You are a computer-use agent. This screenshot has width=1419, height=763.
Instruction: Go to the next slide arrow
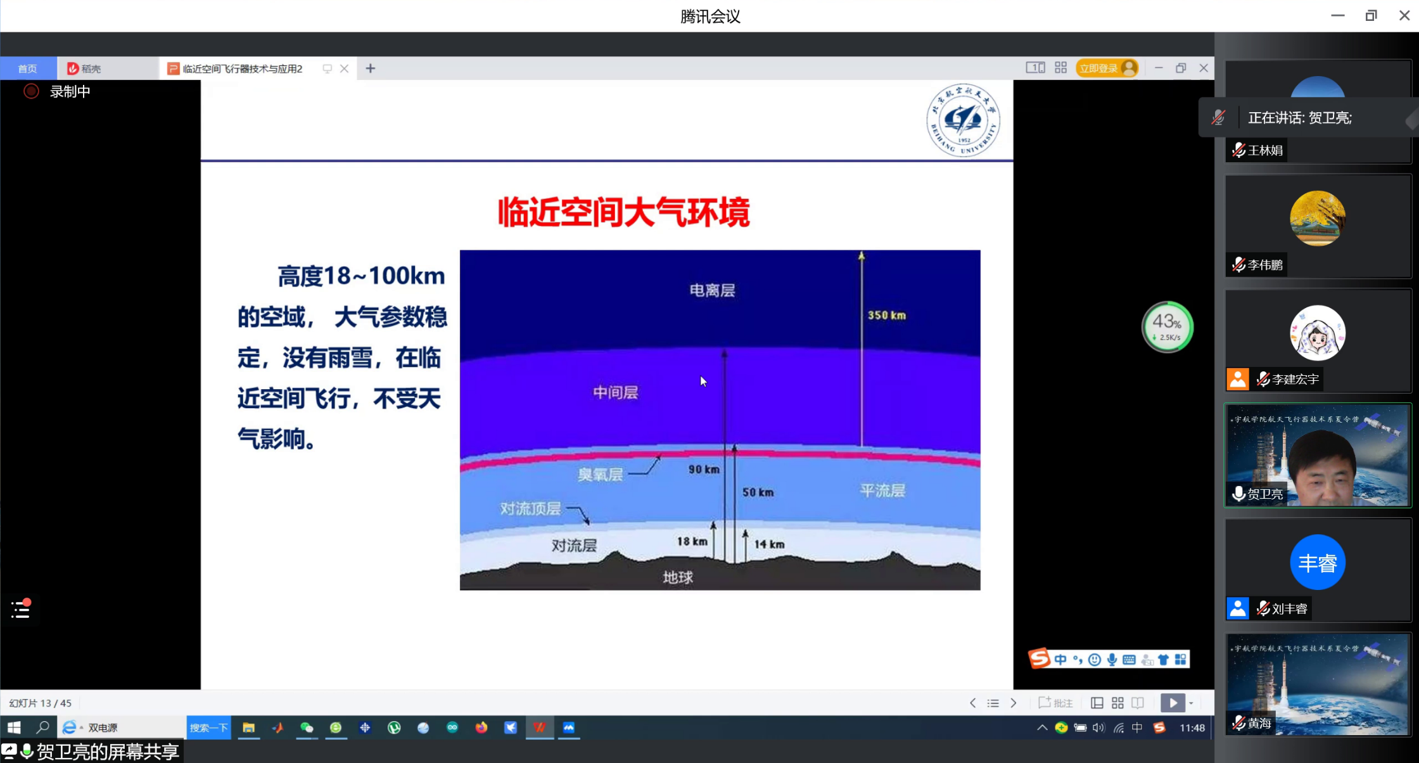pyautogui.click(x=1014, y=703)
